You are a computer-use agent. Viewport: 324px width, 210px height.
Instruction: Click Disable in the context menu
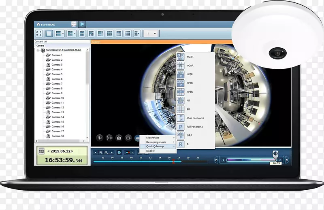pyautogui.click(x=150, y=151)
